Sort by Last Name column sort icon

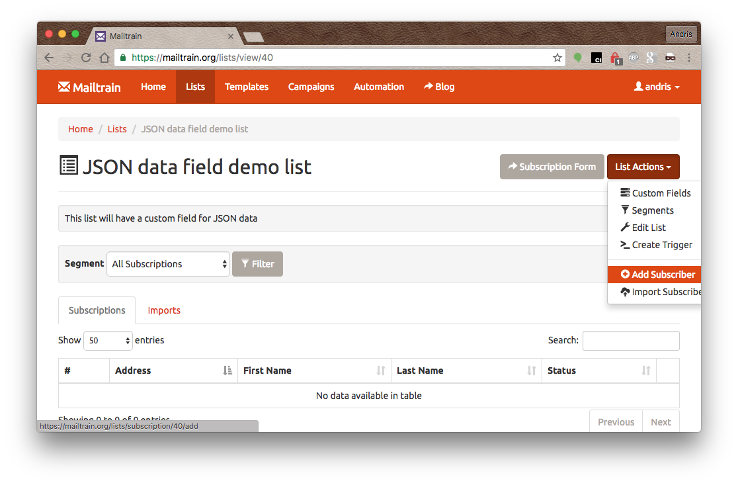[x=532, y=371]
